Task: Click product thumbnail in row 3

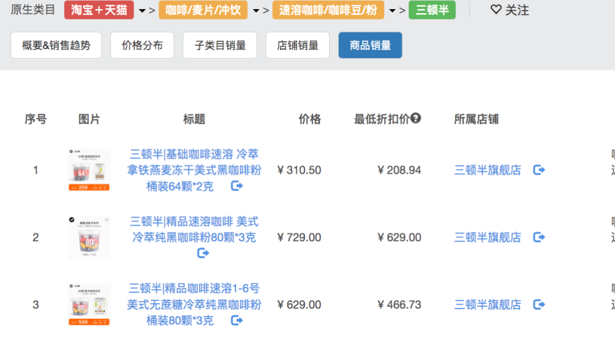Action: (x=89, y=304)
